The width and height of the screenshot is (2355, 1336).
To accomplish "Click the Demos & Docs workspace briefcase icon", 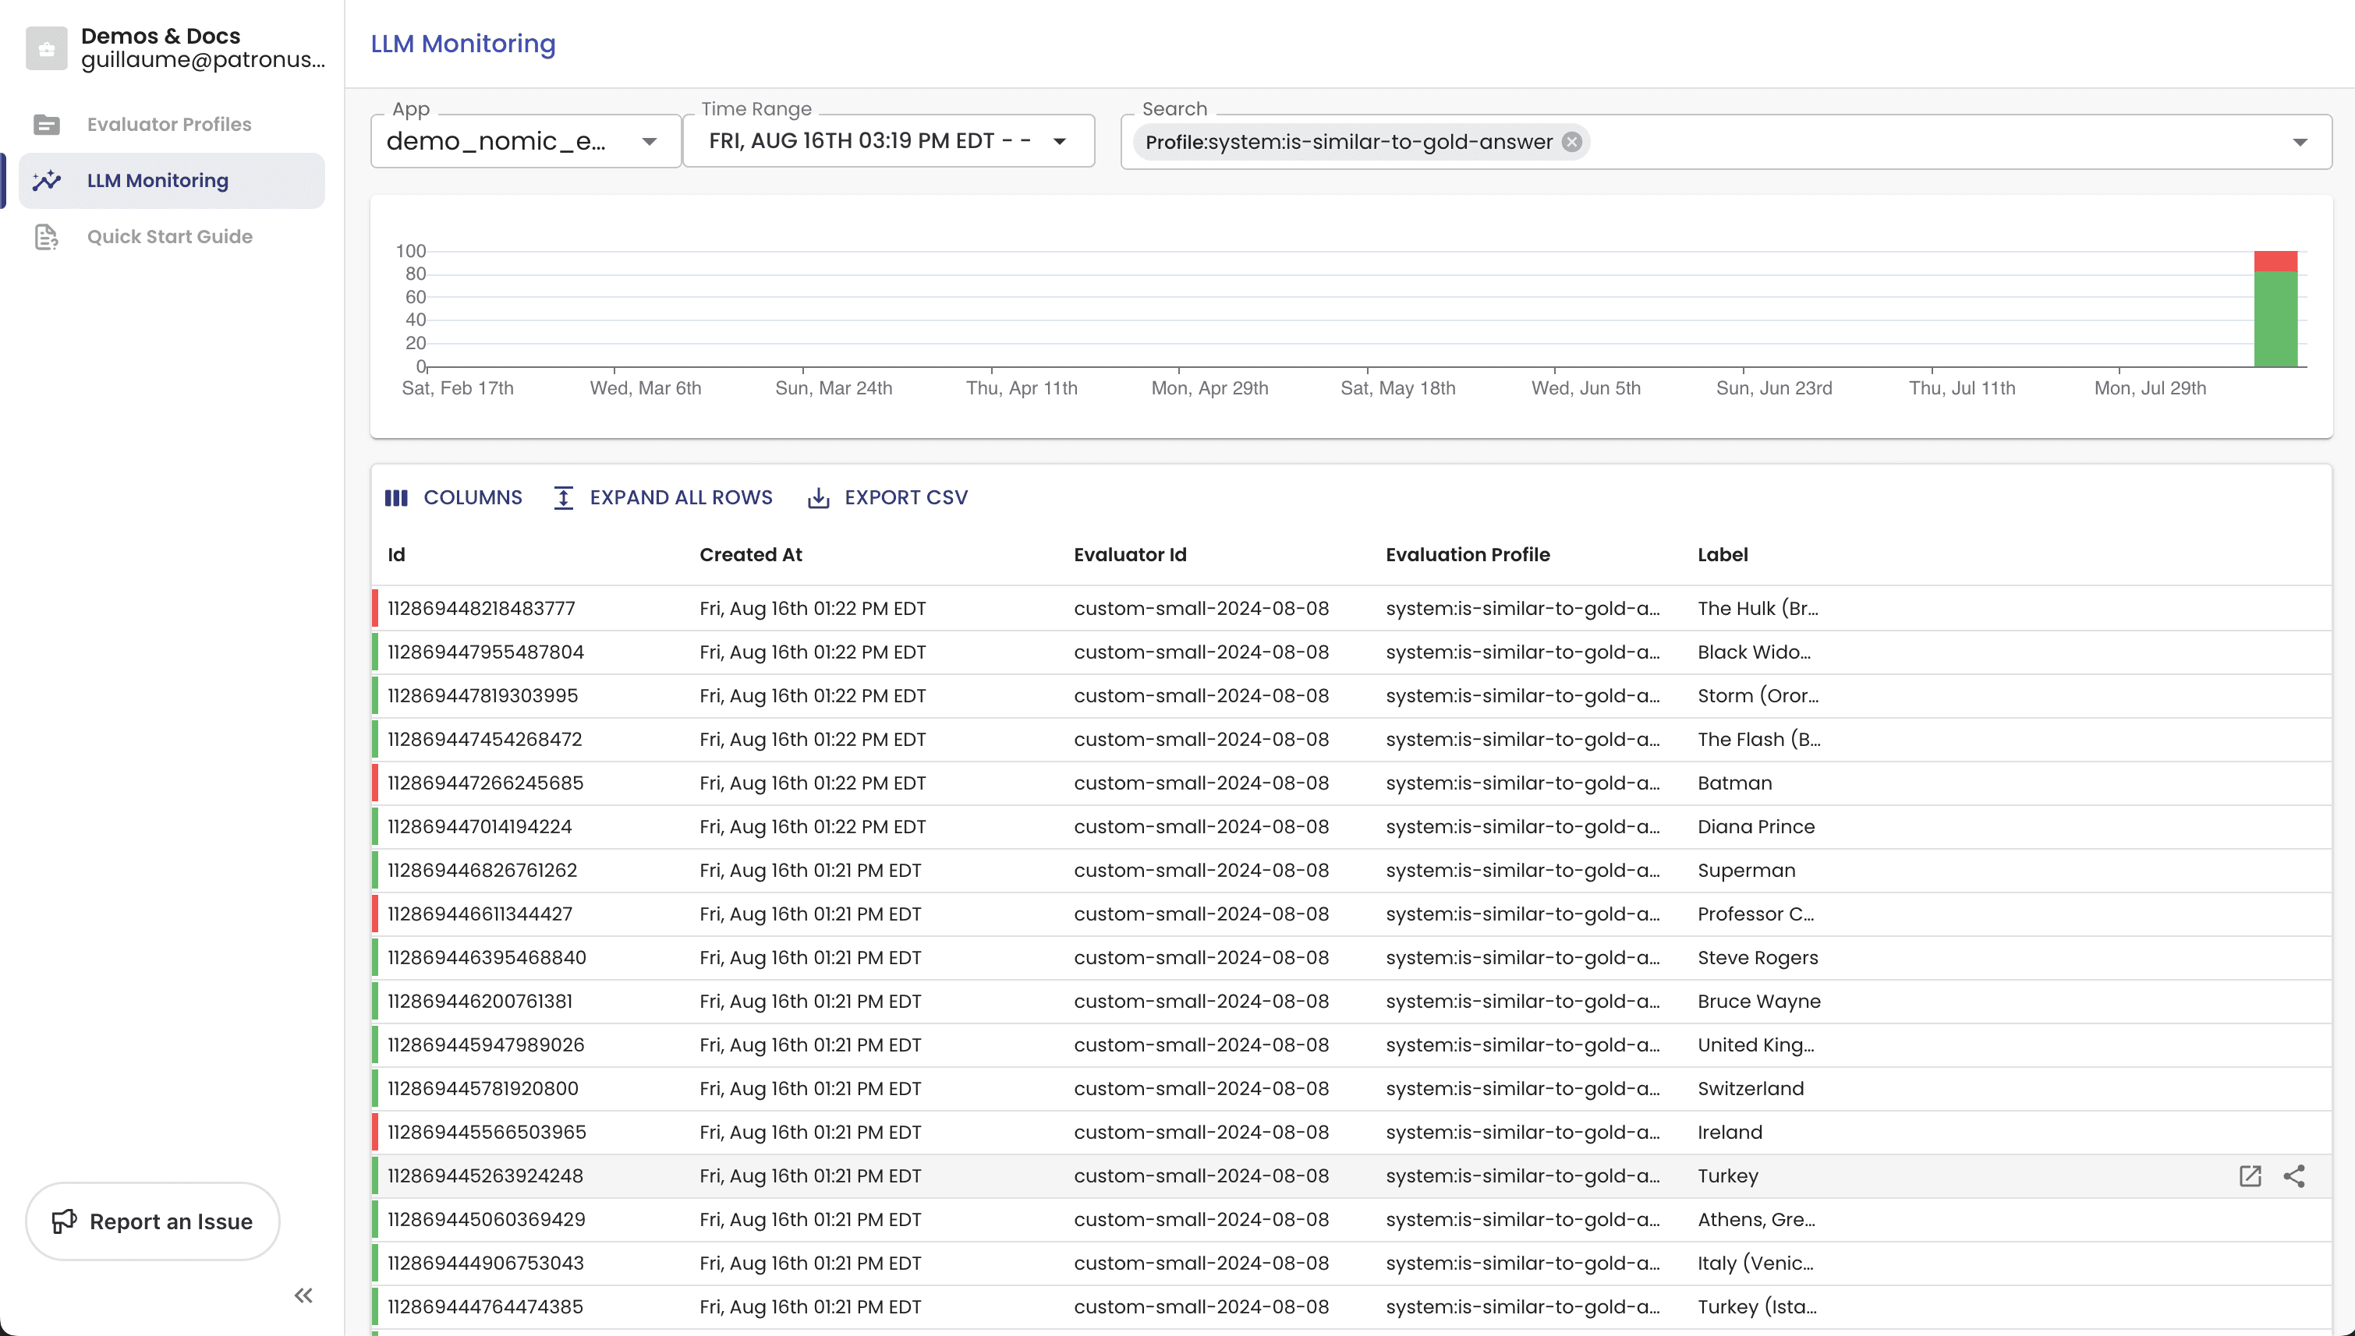I will click(x=46, y=48).
